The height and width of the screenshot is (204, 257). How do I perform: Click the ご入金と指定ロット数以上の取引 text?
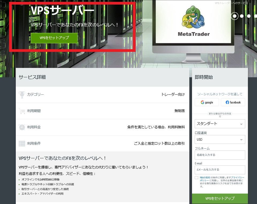pyautogui.click(x=159, y=144)
